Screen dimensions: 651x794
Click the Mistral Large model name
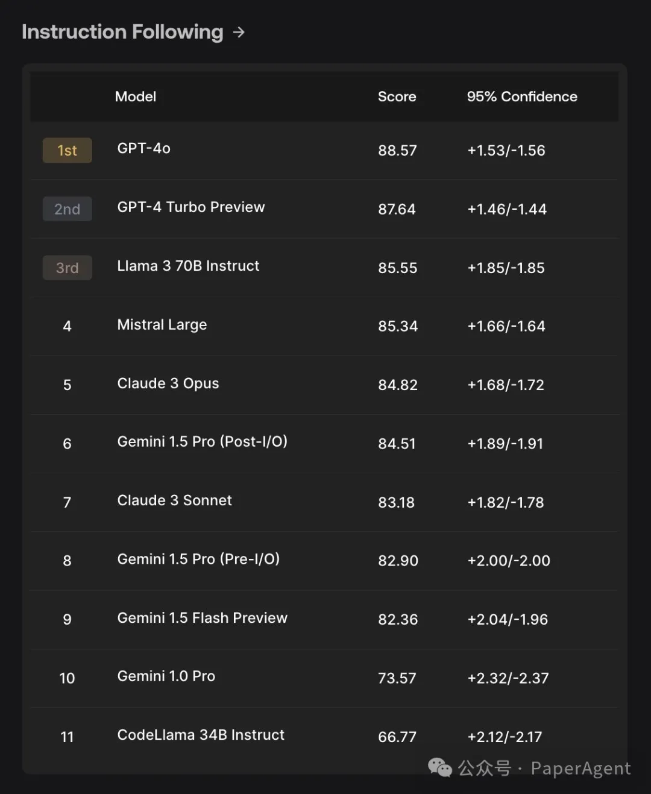(x=162, y=325)
